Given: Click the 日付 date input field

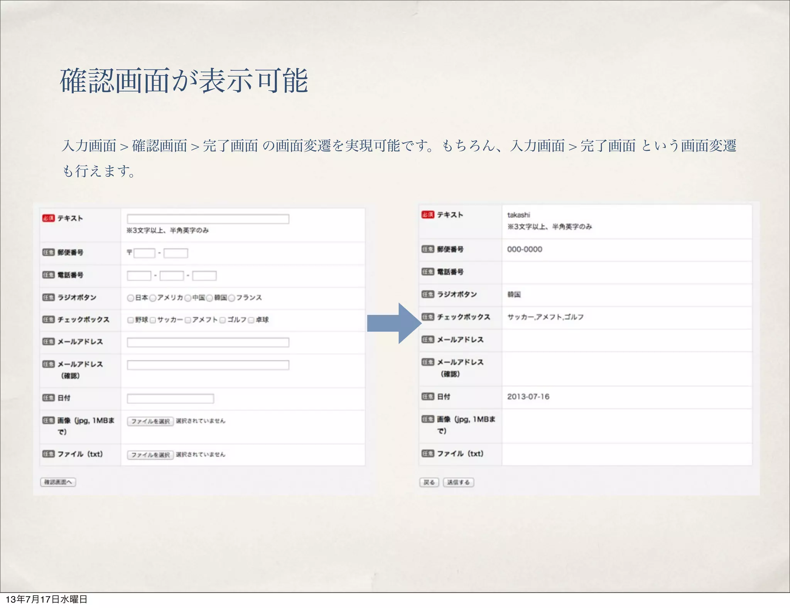Looking at the screenshot, I should tap(170, 399).
